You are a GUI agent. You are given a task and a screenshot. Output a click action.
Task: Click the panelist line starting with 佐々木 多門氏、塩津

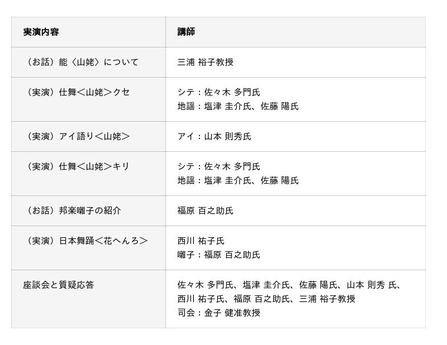289,285
